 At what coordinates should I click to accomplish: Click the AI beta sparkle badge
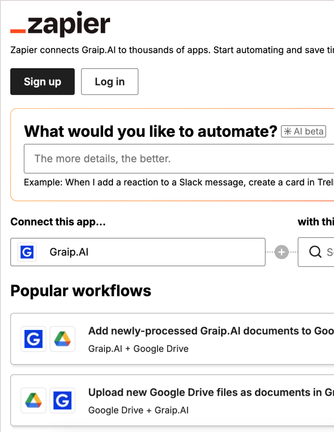tap(303, 131)
